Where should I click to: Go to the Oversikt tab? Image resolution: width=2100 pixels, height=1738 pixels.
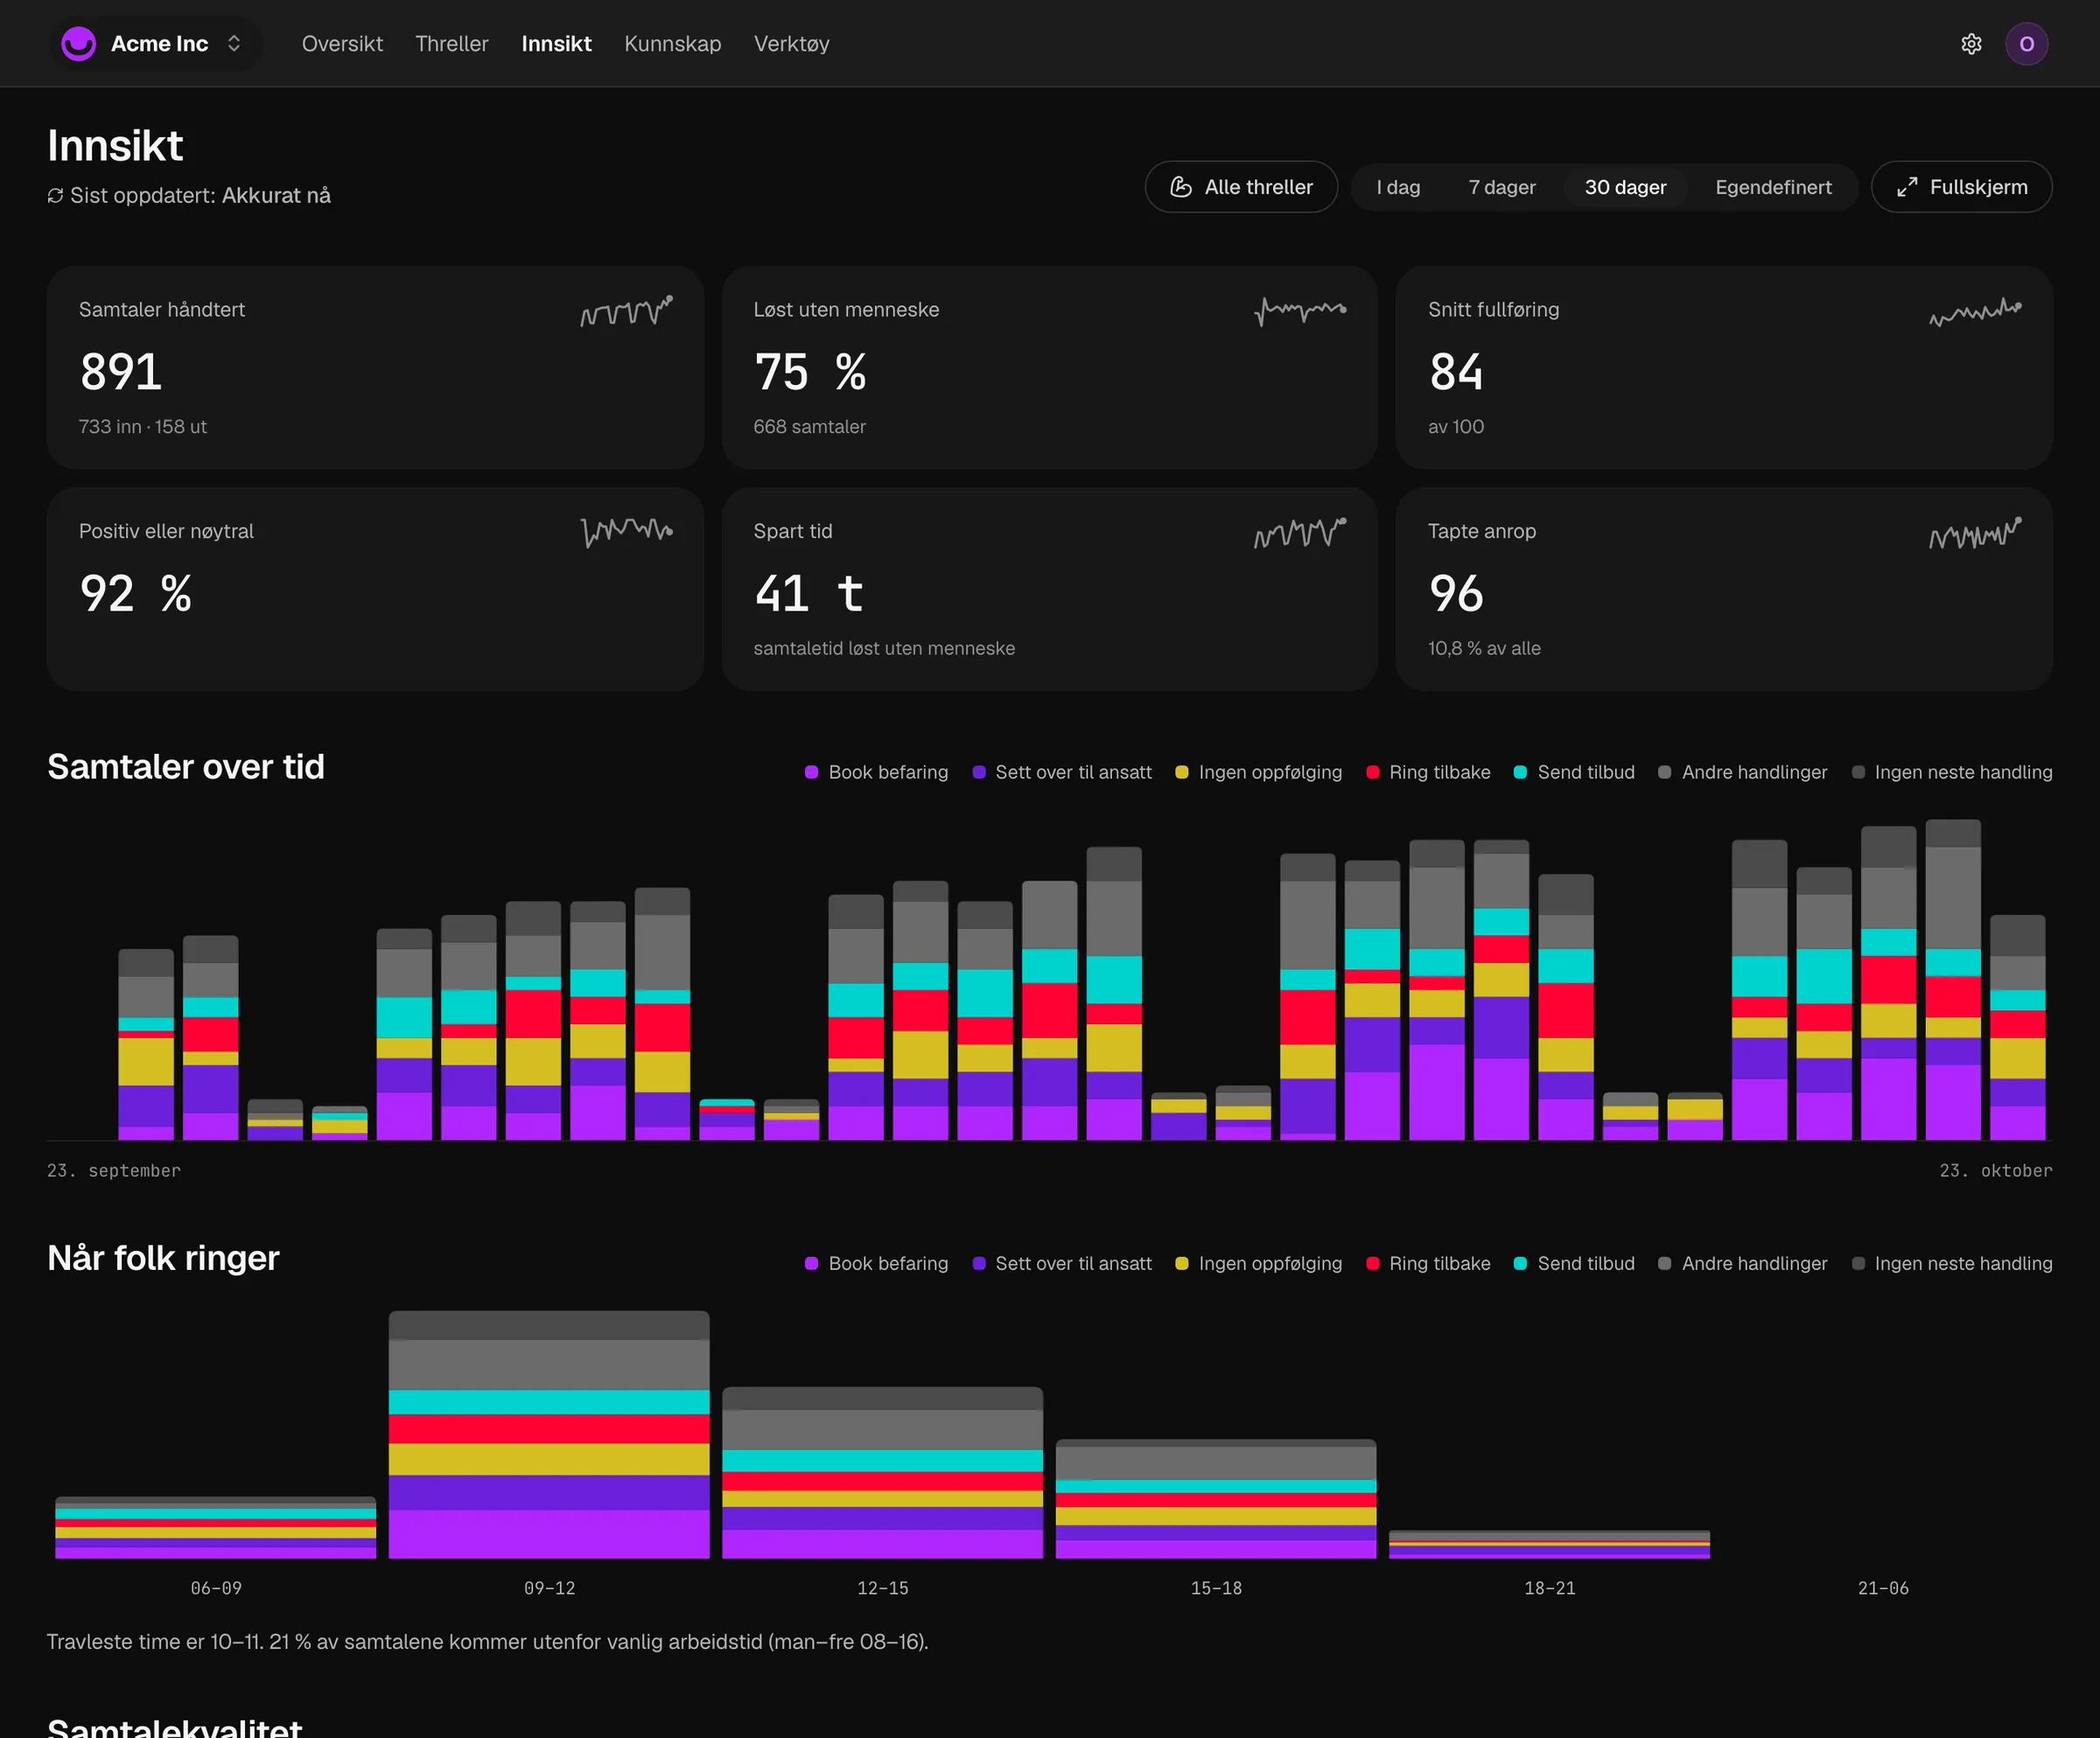342,44
